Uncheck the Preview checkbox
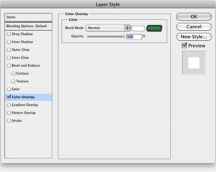 click(x=184, y=46)
